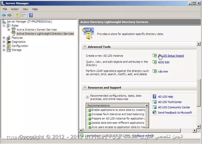Click the details pane scroll down arrow

point(199,126)
